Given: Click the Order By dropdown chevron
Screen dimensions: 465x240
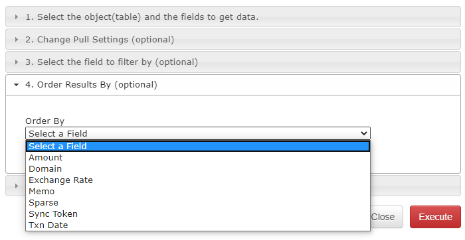Looking at the screenshot, I should [x=364, y=133].
